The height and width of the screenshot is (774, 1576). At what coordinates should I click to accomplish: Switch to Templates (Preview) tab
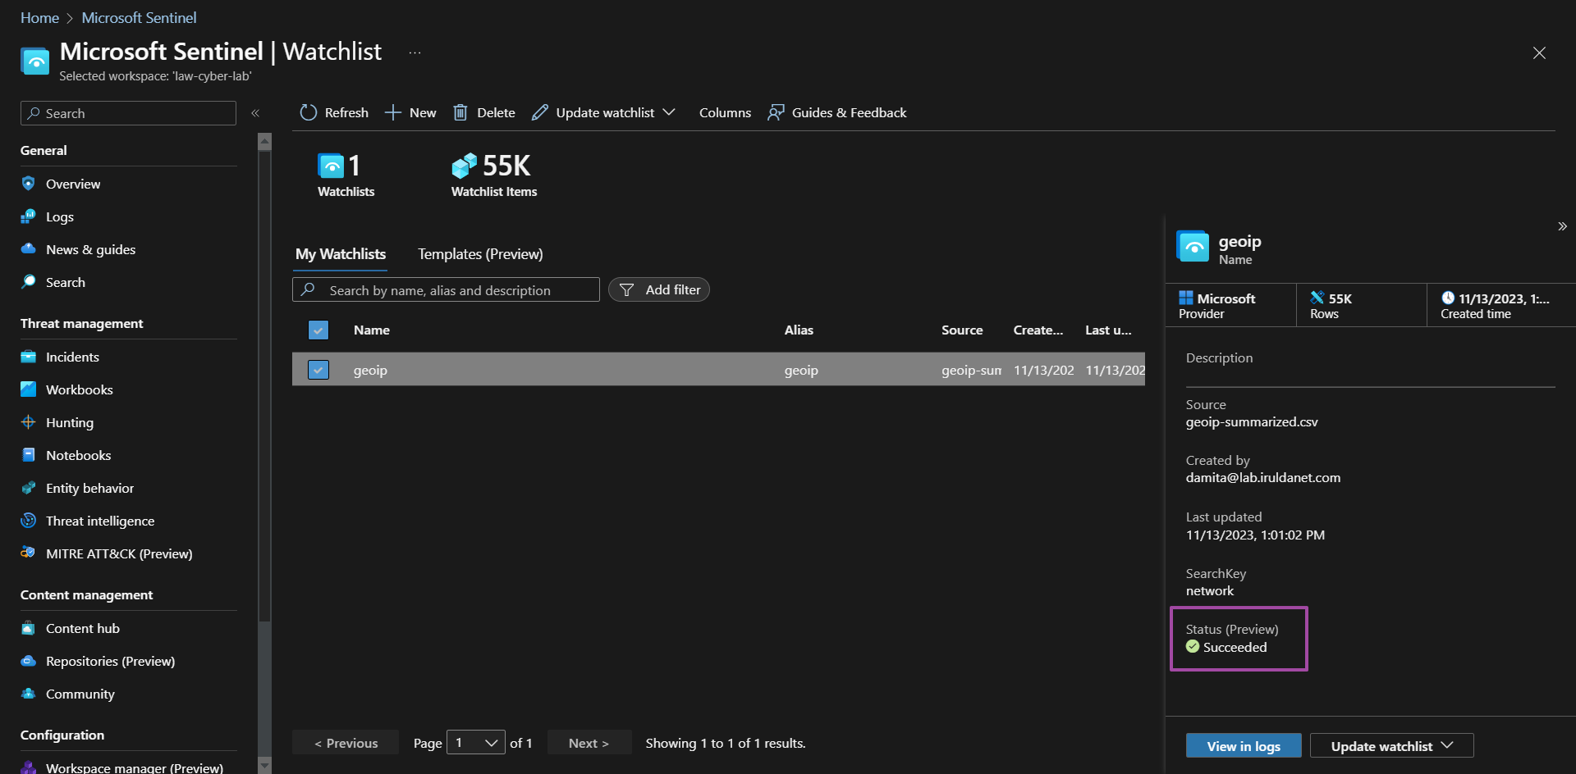[480, 254]
